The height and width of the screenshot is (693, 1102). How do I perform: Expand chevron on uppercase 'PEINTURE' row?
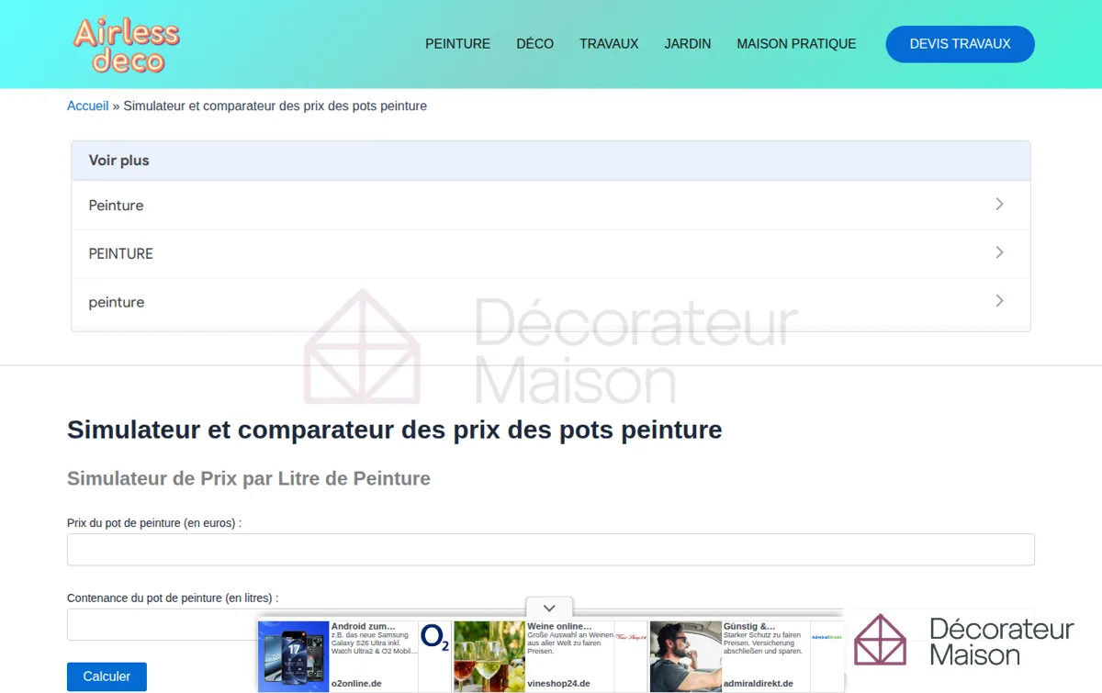pos(999,252)
